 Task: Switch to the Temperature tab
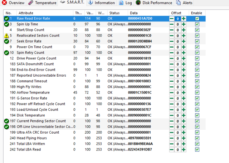tap(42, 3)
